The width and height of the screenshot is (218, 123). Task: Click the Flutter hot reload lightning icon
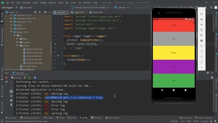pos(25,78)
